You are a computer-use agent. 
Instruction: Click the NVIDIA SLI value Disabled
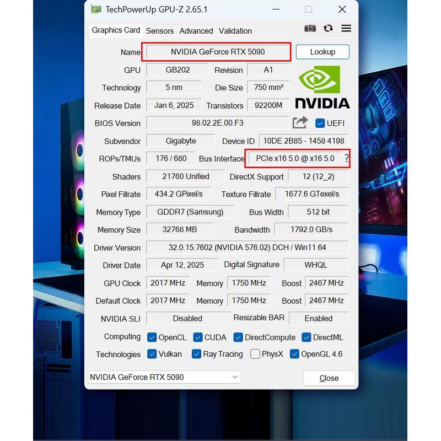point(187,319)
